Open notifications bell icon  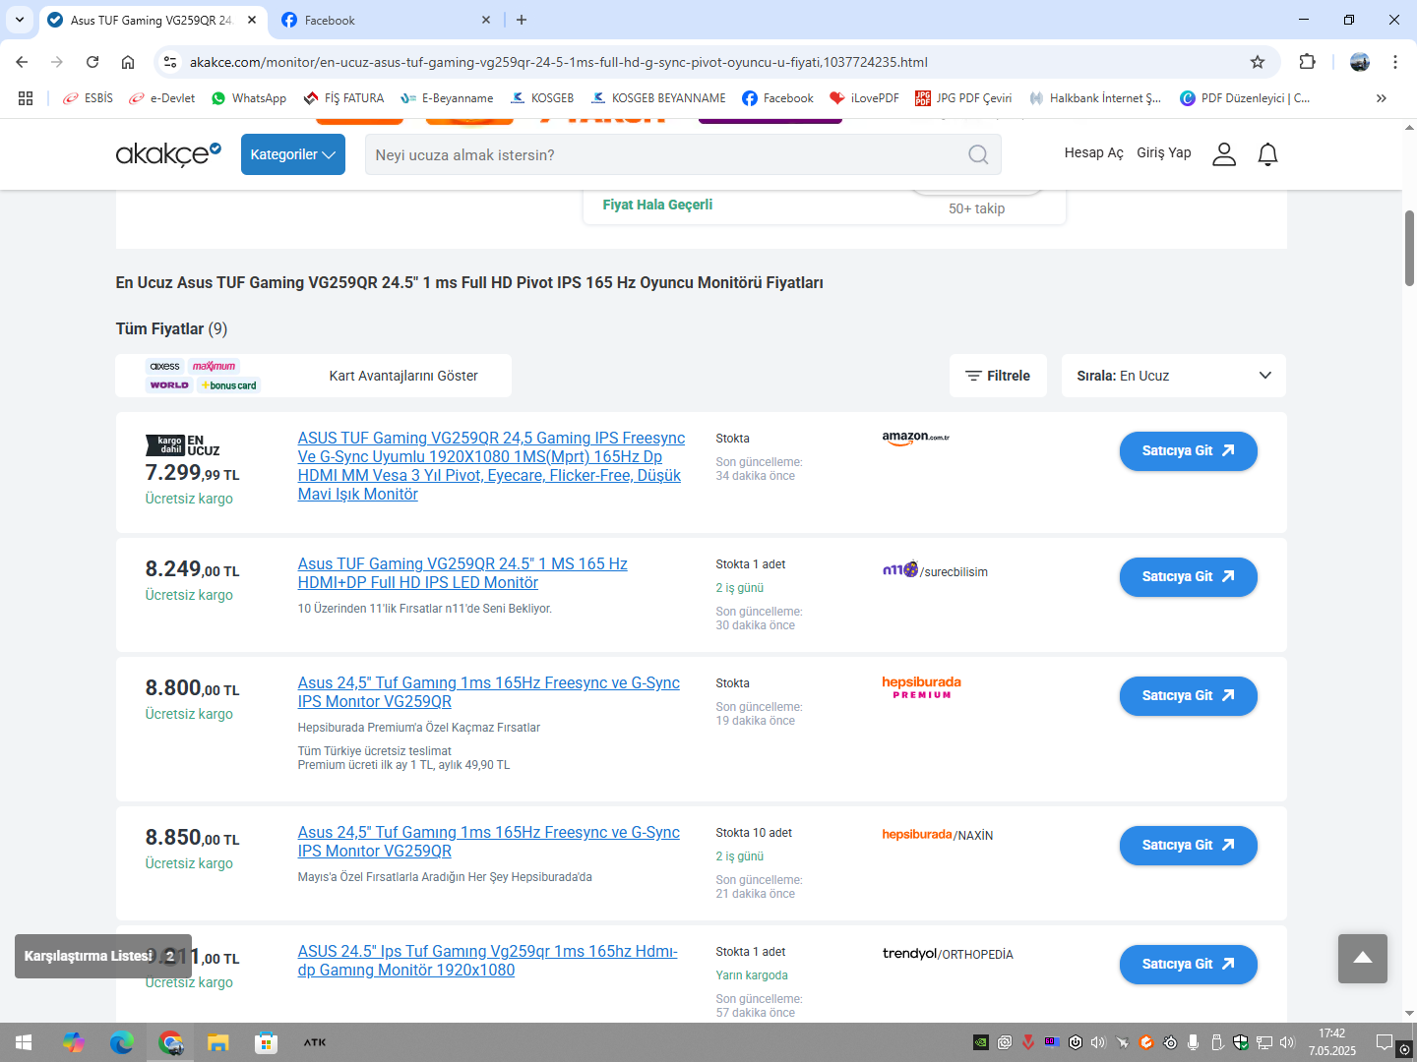pyautogui.click(x=1268, y=154)
